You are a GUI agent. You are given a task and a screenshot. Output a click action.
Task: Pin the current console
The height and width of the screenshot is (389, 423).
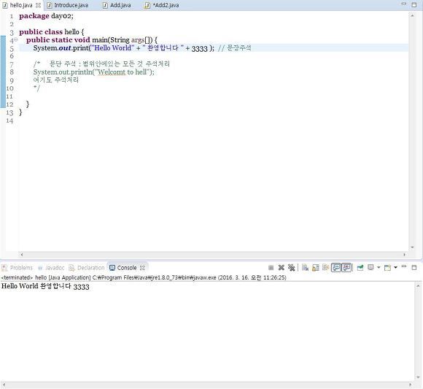pos(360,268)
